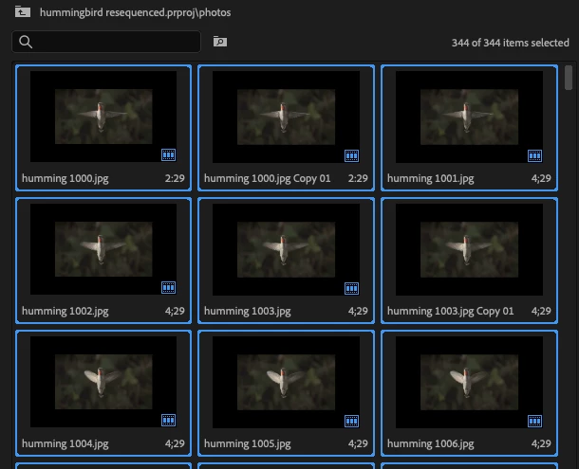Click usage badge on humming 1002.jpg

[169, 288]
